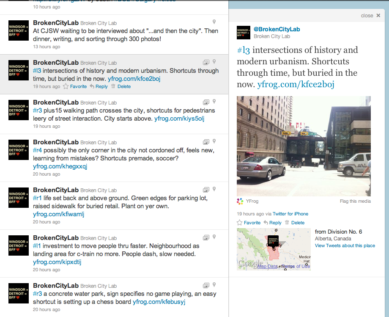389x317 pixels.
Task: Click Delete trash icon in timeline tweet
Action: click(113, 86)
